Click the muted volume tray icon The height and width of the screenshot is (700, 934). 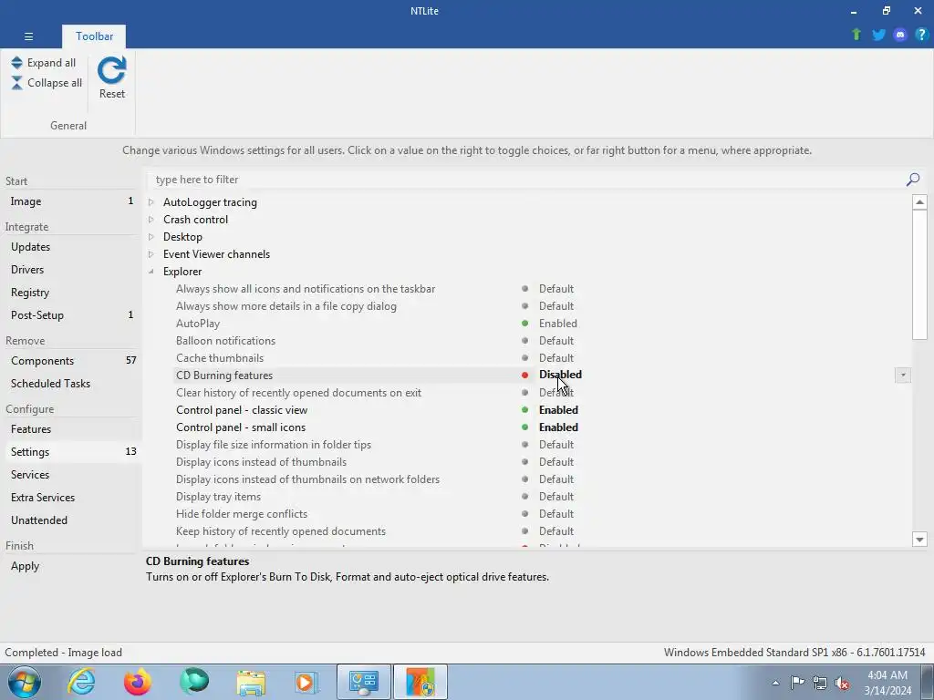(x=842, y=683)
